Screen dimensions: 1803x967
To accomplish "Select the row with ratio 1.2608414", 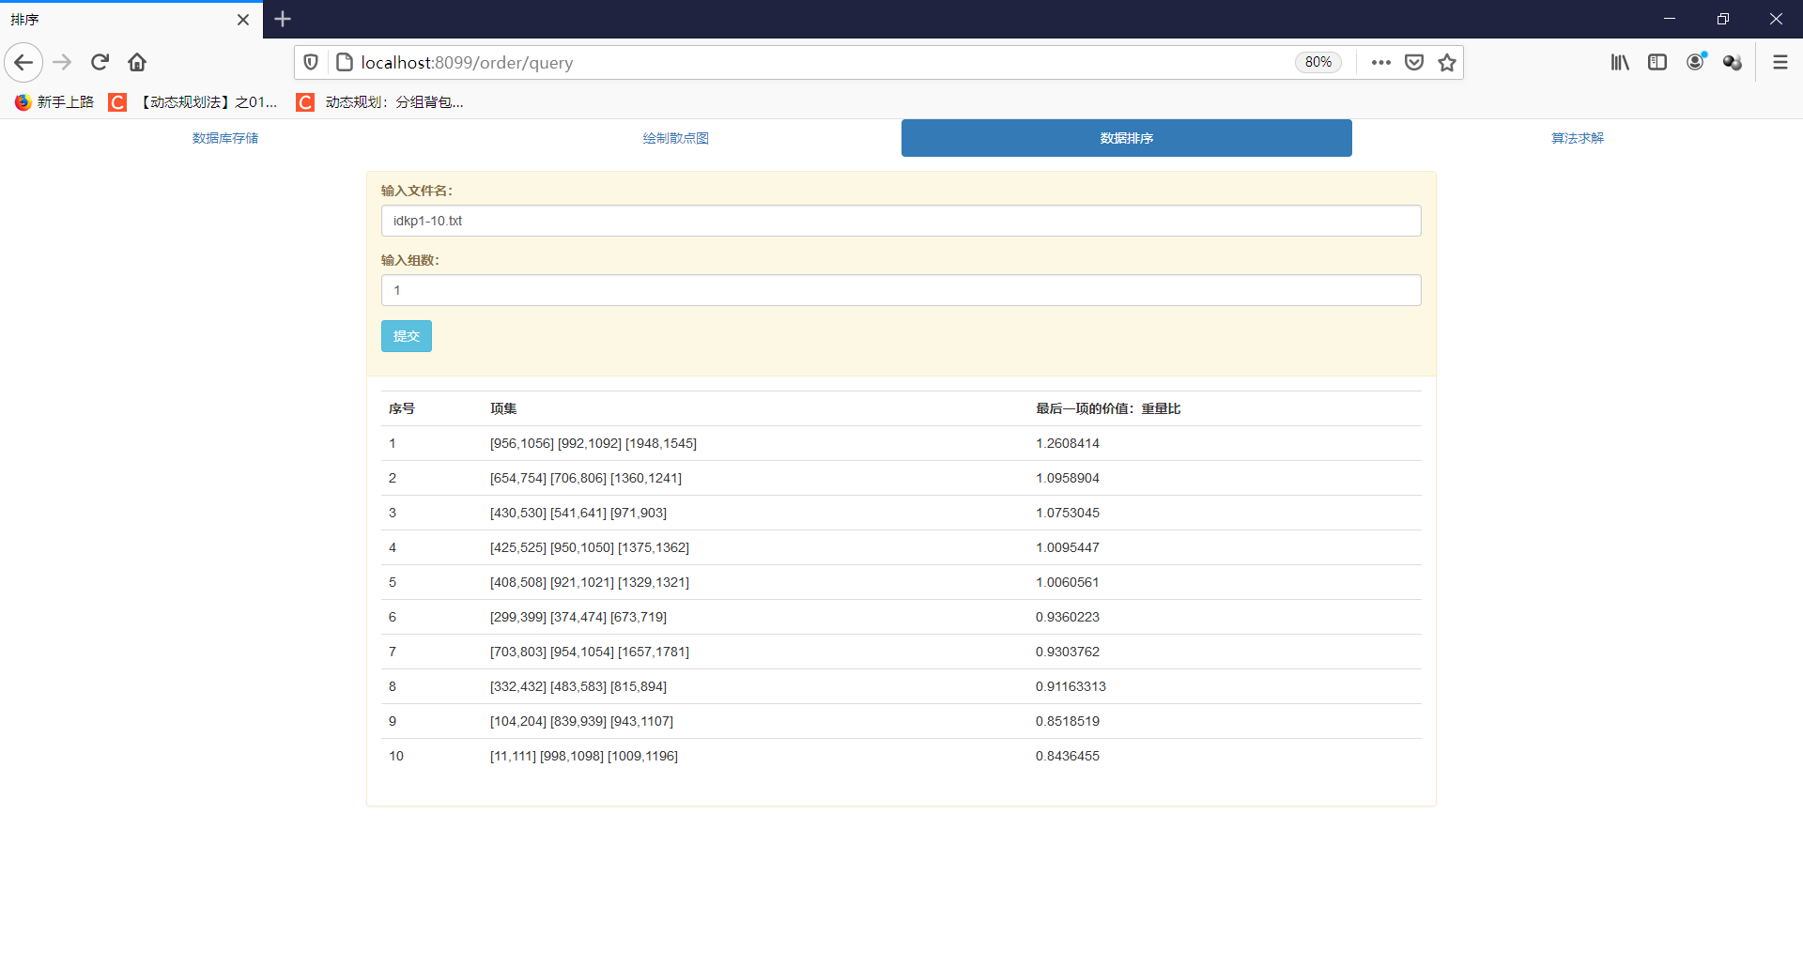I will (x=901, y=443).
